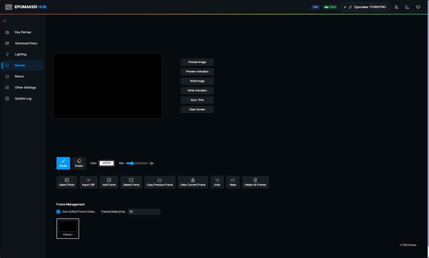Click on the black drawing canvas
This screenshot has width=429, height=258.
coord(108,86)
